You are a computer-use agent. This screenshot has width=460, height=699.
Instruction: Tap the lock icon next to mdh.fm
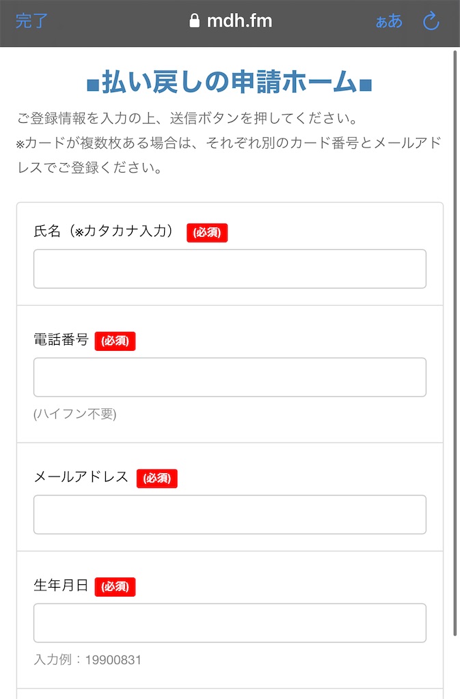point(196,20)
